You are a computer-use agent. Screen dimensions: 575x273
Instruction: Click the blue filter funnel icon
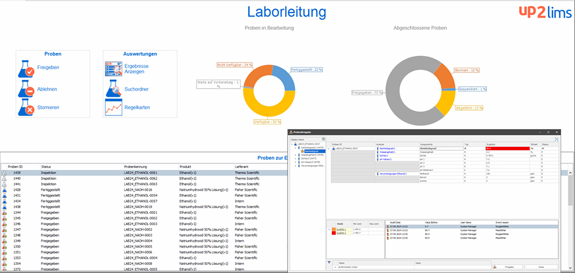pyautogui.click(x=329, y=262)
